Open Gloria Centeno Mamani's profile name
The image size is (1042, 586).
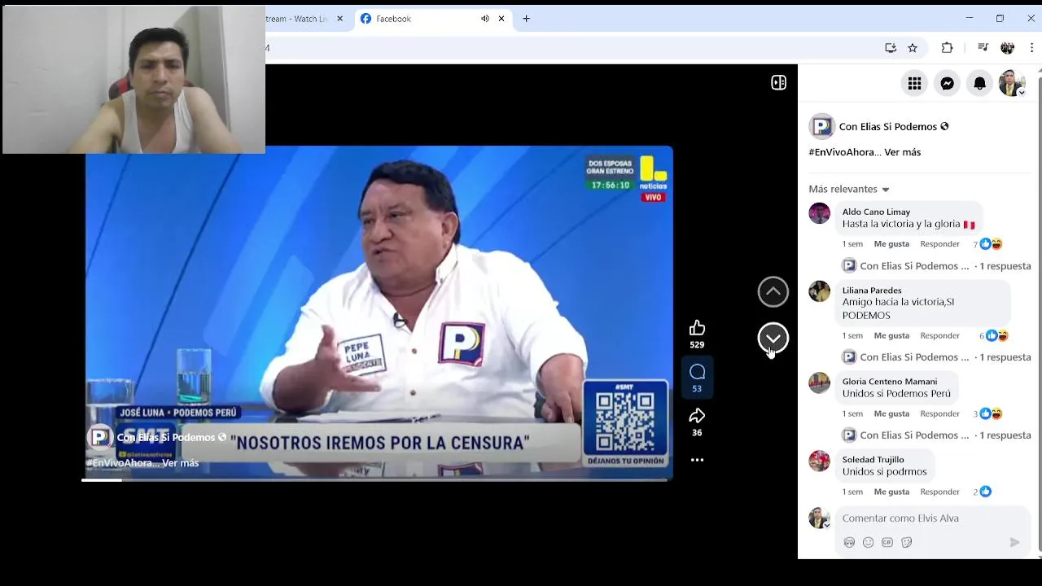(x=890, y=381)
